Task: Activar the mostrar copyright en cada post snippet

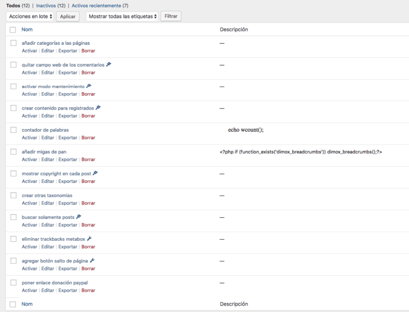Action: 29,181
